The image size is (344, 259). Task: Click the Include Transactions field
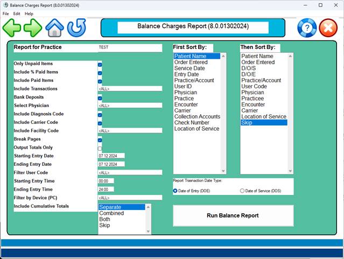129,89
